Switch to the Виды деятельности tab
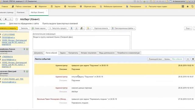The width and height of the screenshot is (195, 110). point(107,53)
